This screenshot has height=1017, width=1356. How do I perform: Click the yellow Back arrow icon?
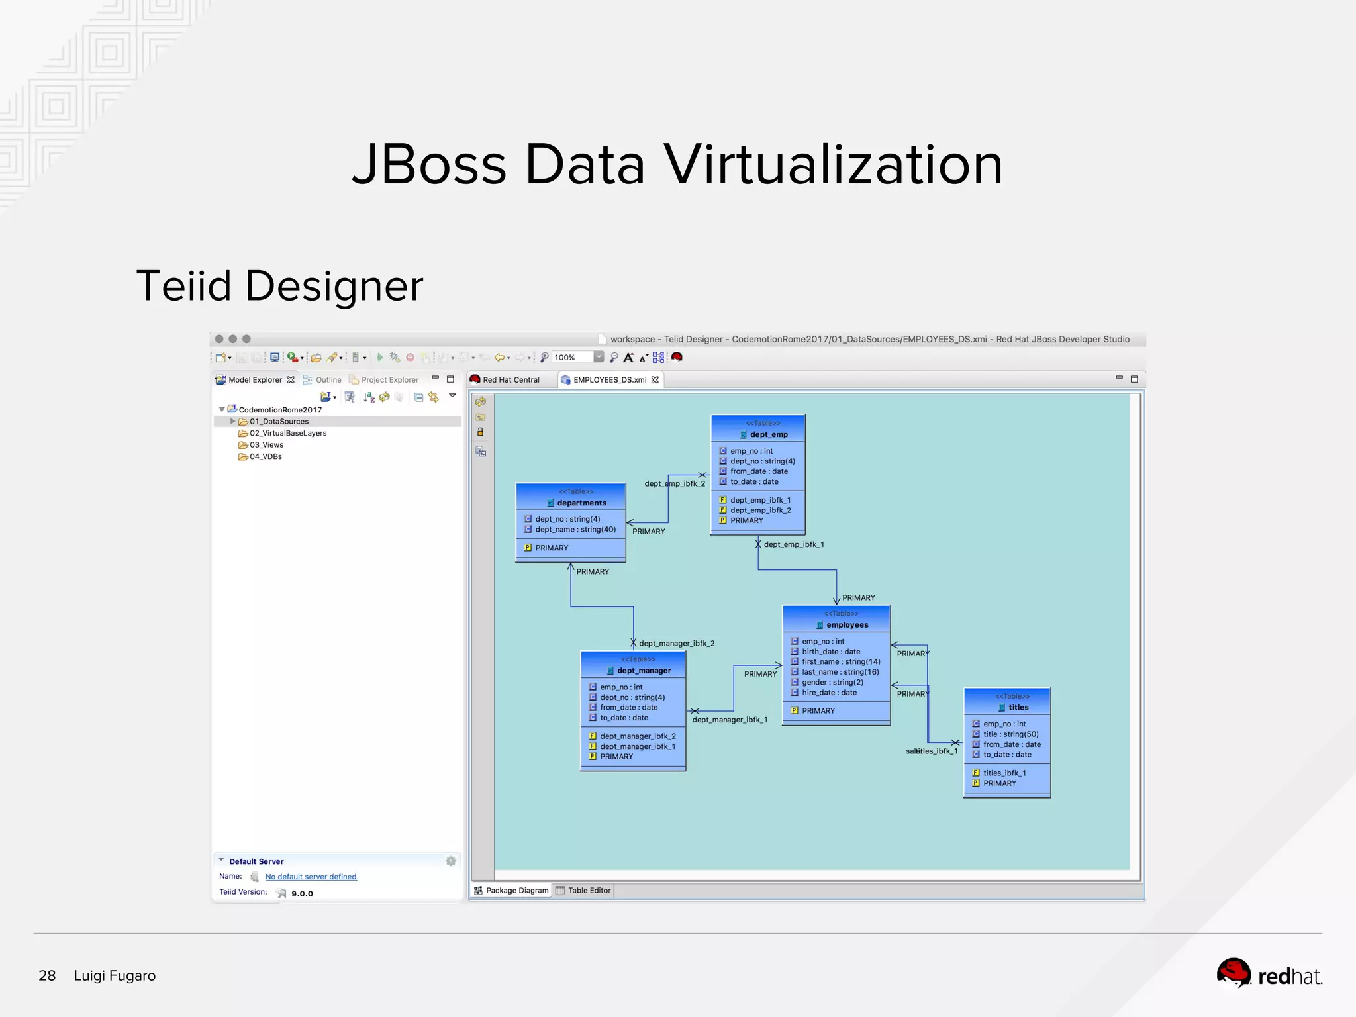coord(499,358)
